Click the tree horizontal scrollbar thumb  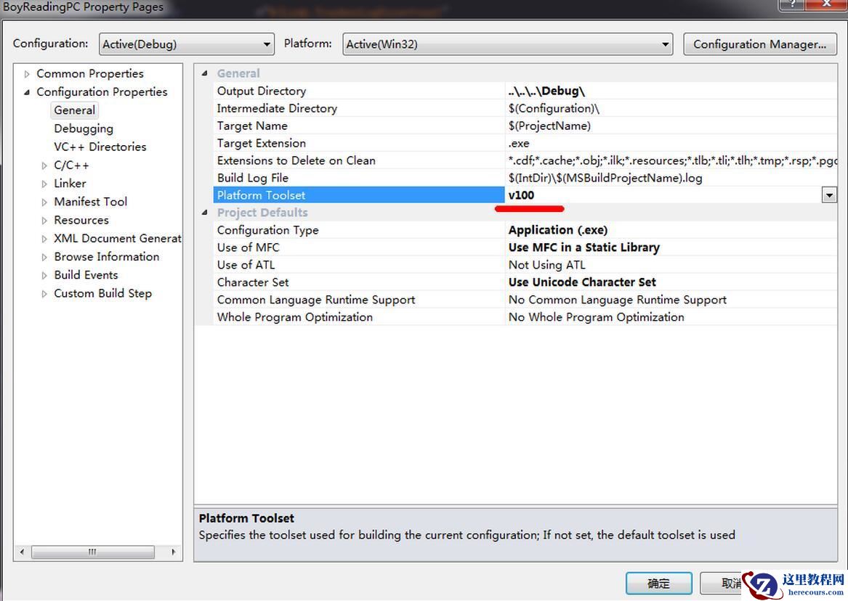click(x=92, y=552)
